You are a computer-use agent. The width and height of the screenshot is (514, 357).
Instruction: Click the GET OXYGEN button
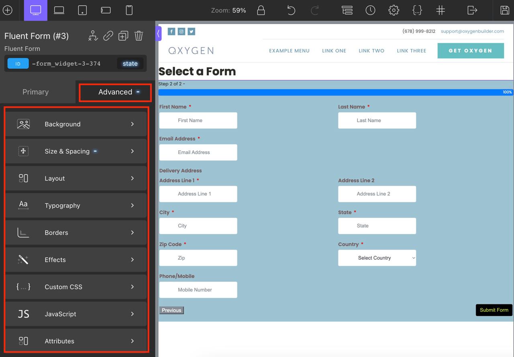[x=470, y=50]
